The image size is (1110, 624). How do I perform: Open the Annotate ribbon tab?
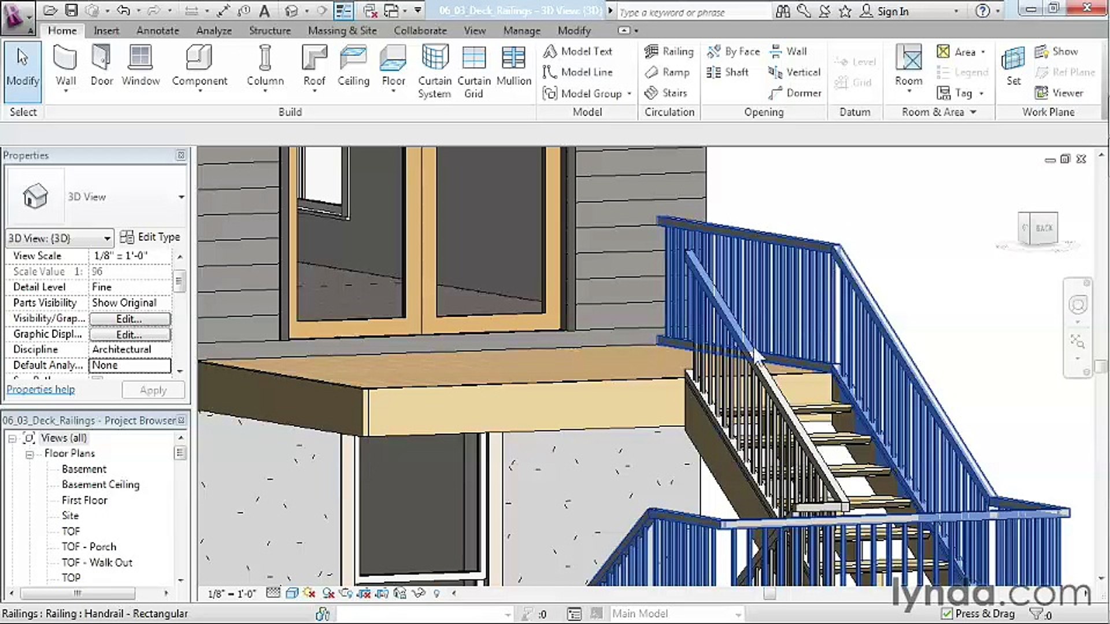pyautogui.click(x=157, y=31)
